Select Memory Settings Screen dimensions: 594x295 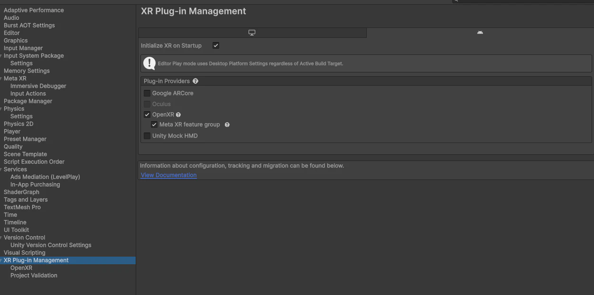click(x=27, y=71)
